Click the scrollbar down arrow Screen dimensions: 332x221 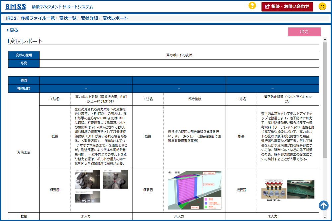pyautogui.click(x=325, y=218)
